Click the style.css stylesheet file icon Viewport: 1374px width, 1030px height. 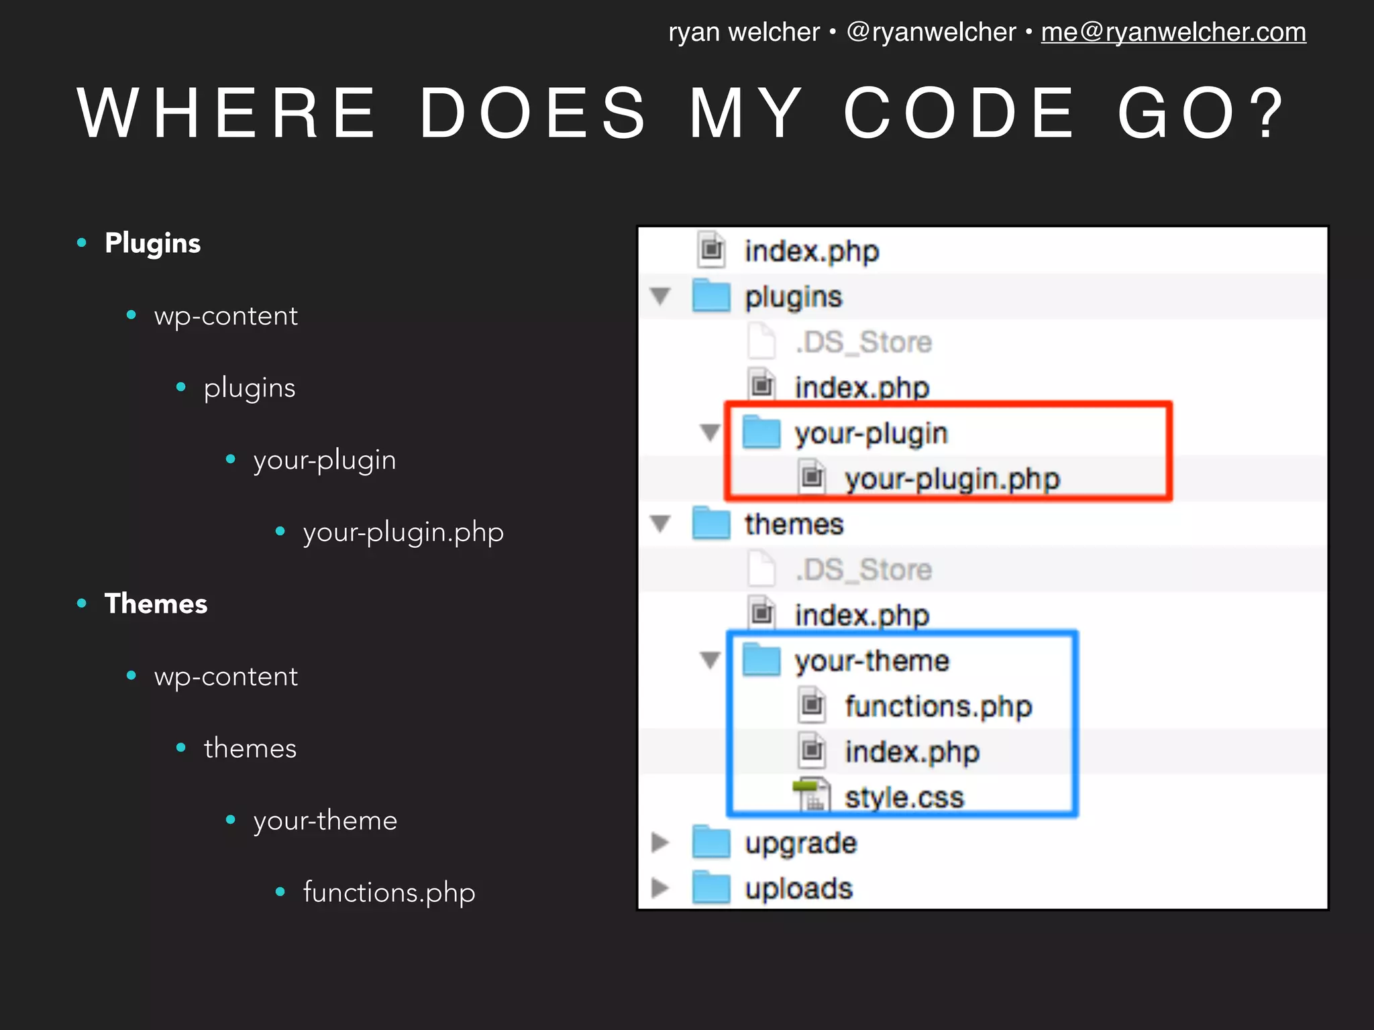[812, 795]
